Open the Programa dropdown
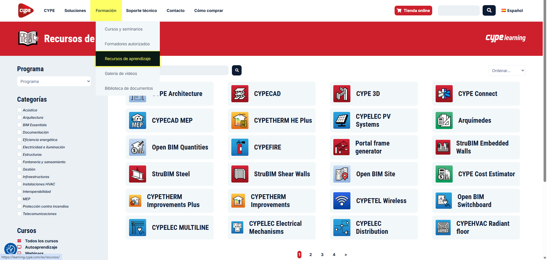The width and height of the screenshot is (547, 260). (x=54, y=81)
